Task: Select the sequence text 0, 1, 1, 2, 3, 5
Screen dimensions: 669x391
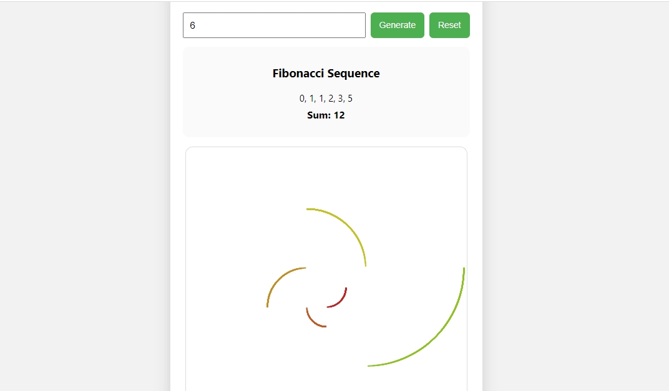Action: pyautogui.click(x=326, y=99)
